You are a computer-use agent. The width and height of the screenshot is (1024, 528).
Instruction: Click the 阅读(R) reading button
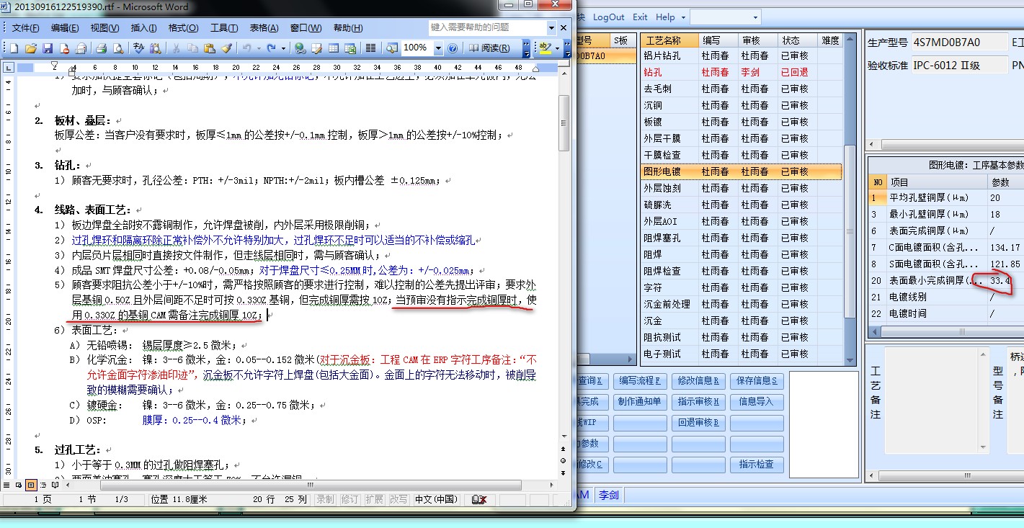tap(489, 48)
